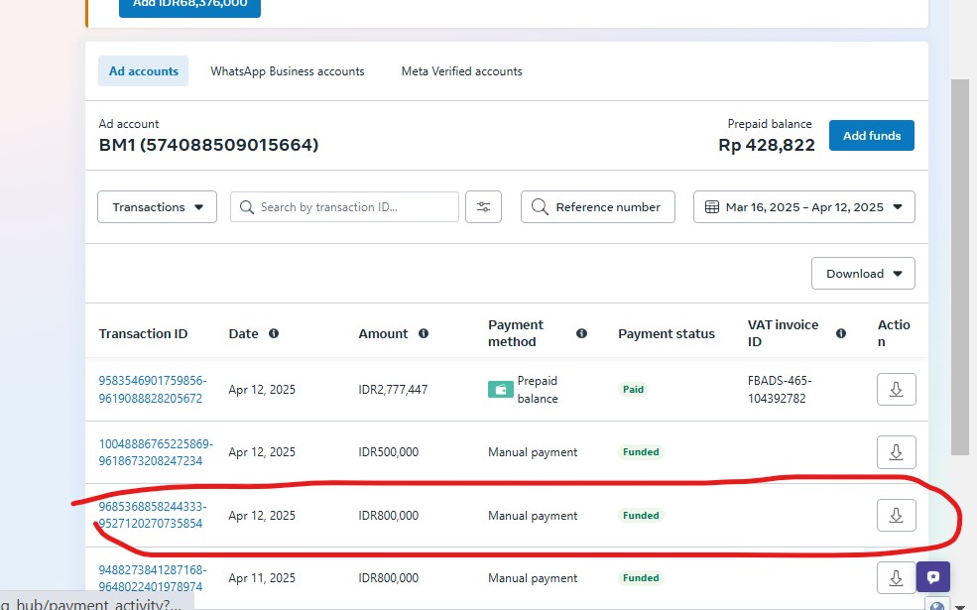Open the Mar 16 – Apr 12 date range picker
977x610 pixels.
click(x=803, y=207)
